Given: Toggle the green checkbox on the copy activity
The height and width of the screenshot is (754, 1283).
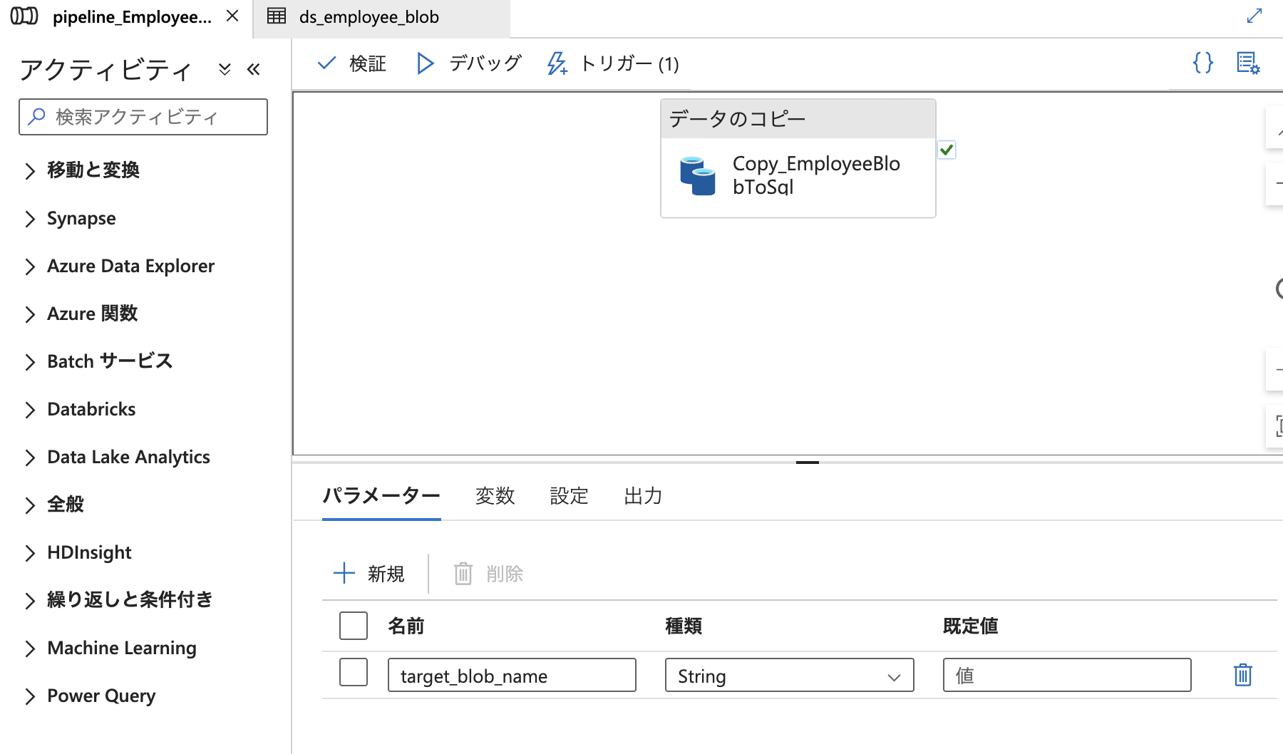Looking at the screenshot, I should [947, 150].
